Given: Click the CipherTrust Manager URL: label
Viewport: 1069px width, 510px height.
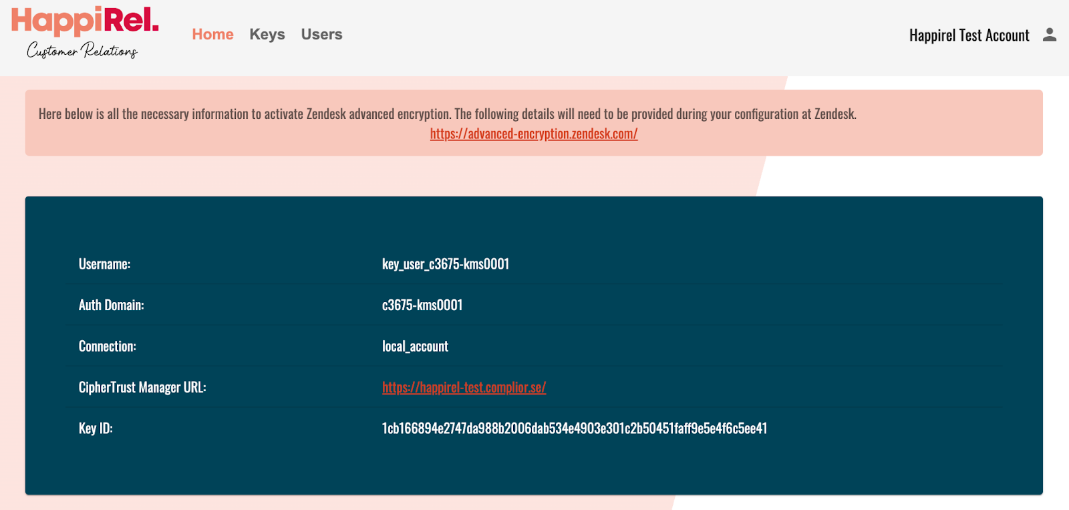Looking at the screenshot, I should (x=142, y=387).
